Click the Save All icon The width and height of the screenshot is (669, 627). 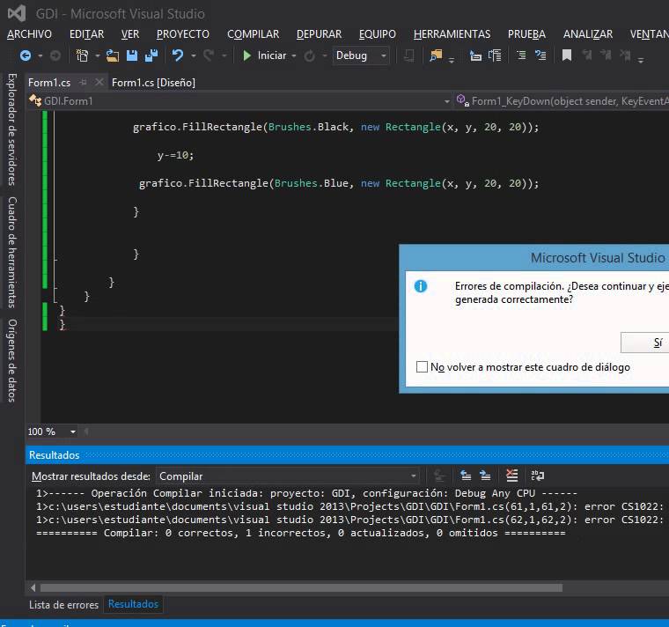click(x=151, y=55)
